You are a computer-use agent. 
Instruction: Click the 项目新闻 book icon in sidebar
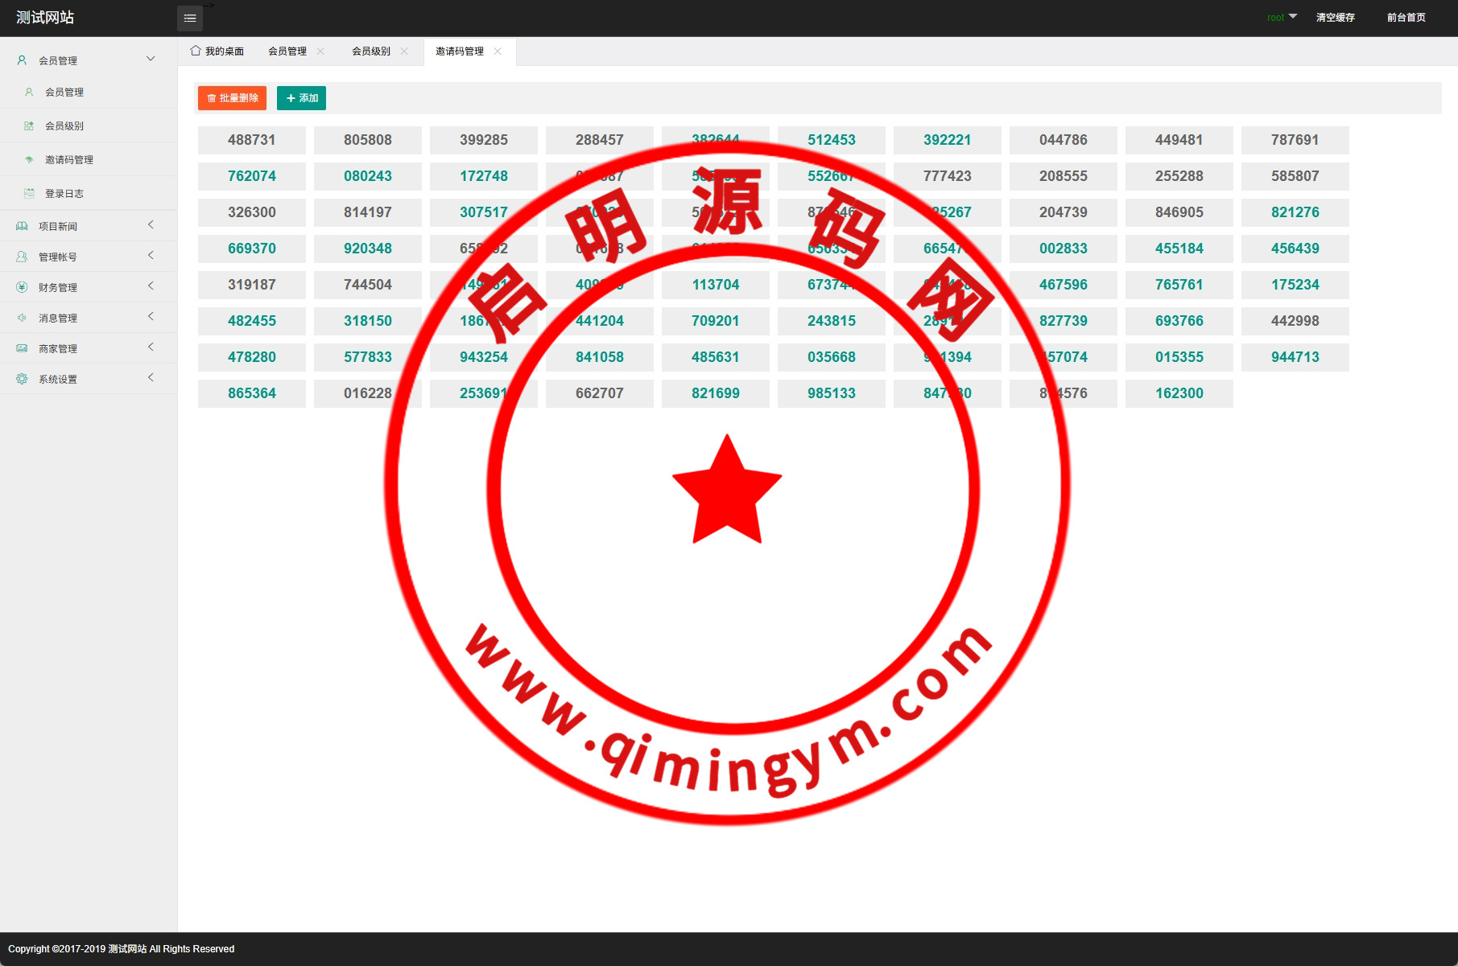point(22,226)
